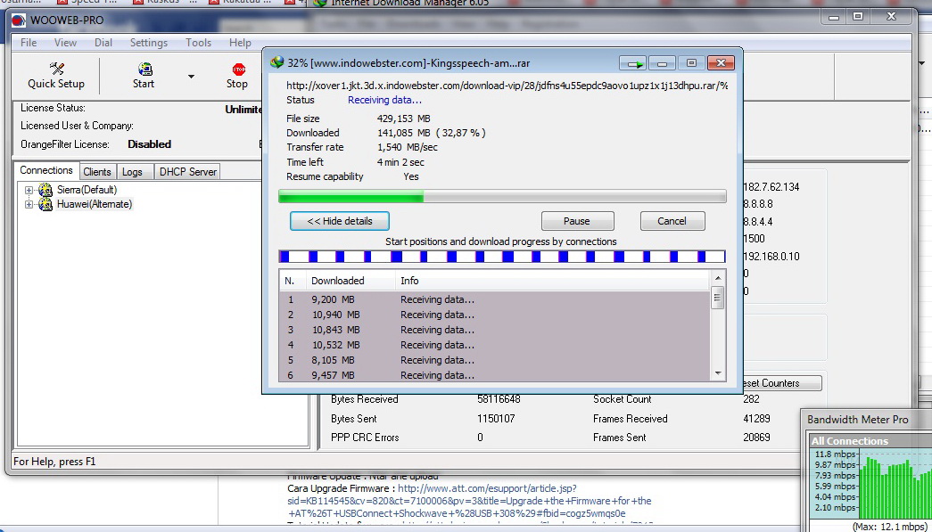Click the connections list scrollbar thumb

point(717,297)
